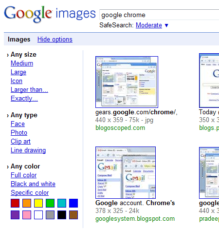The image size is (219, 231).
Task: Pick the green color swatch
Action: coord(50,203)
